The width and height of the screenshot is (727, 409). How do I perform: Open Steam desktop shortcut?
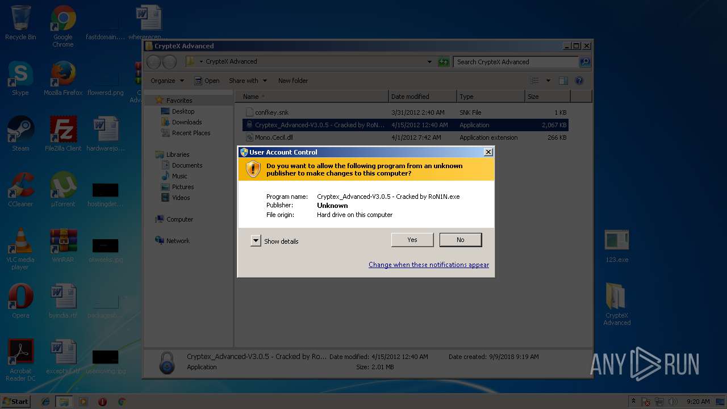point(20,134)
